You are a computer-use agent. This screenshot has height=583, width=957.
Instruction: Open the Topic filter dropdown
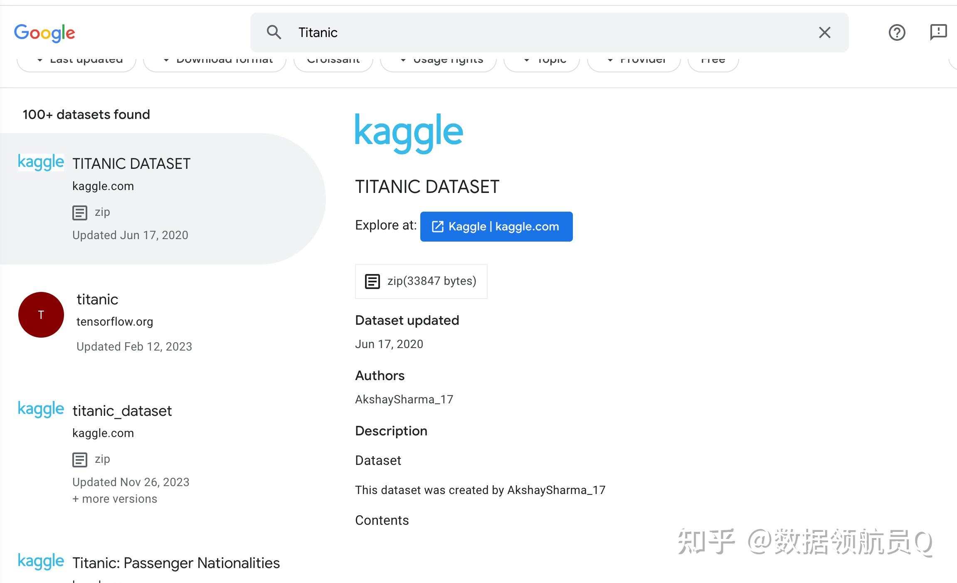(x=542, y=62)
